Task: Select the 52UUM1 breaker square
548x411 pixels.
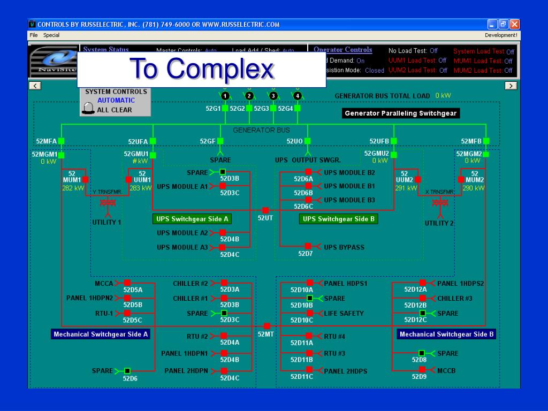Action: pos(128,180)
